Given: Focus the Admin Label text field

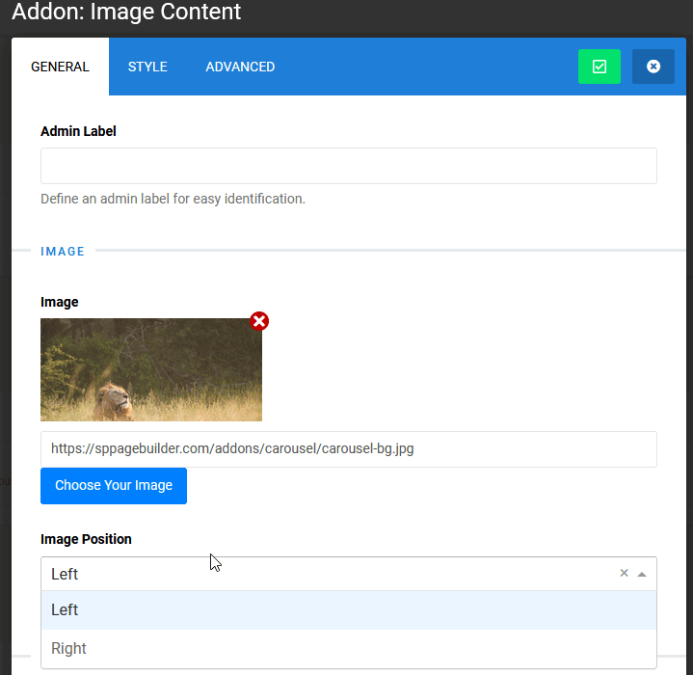Looking at the screenshot, I should pyautogui.click(x=348, y=166).
